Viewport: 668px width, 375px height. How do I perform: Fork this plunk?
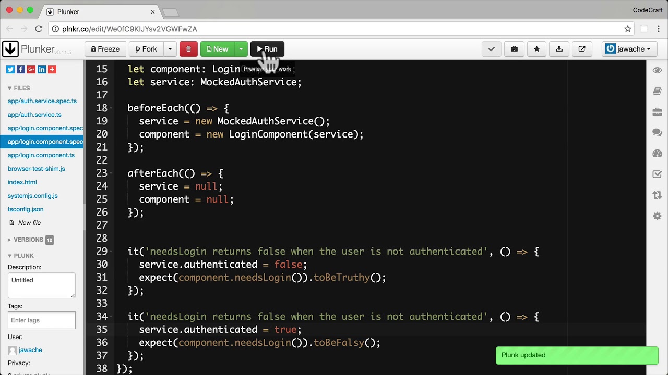146,49
